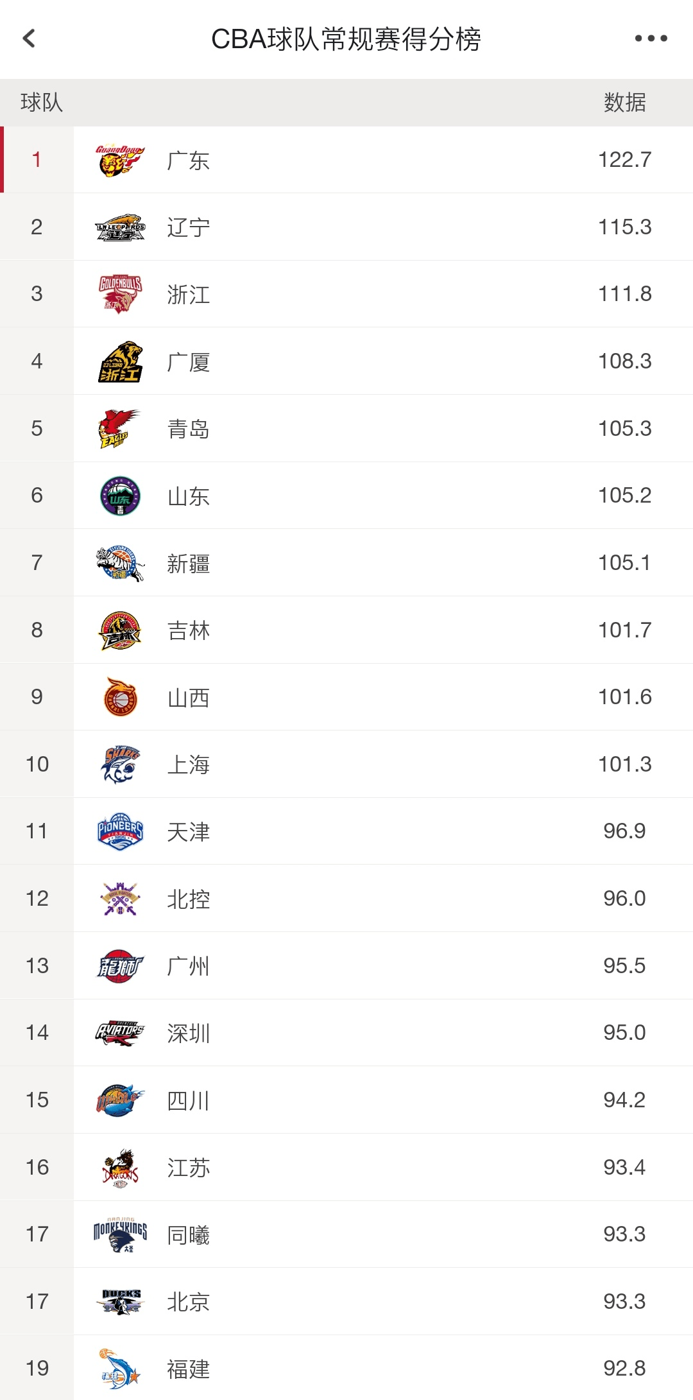Tap the Tianjin Pioneers logo
The height and width of the screenshot is (1400, 693).
coord(120,832)
